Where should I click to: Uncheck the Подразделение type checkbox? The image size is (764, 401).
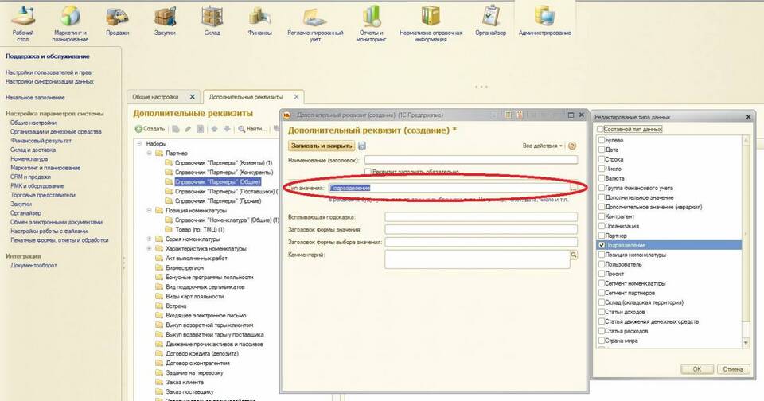coord(601,246)
